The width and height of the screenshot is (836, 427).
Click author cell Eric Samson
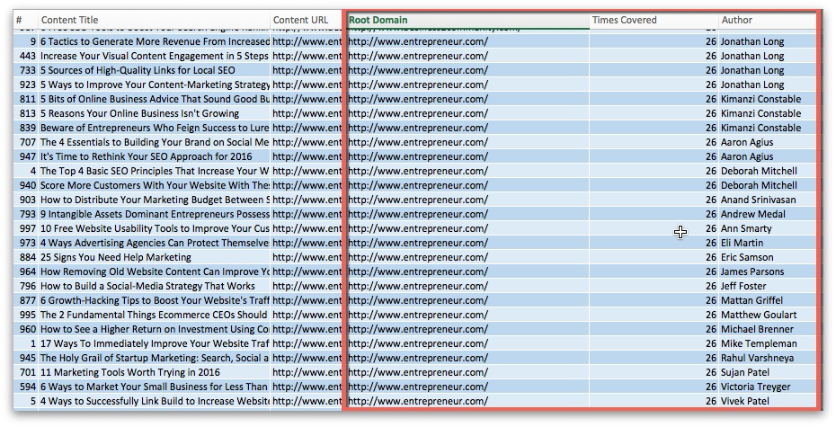coord(767,257)
